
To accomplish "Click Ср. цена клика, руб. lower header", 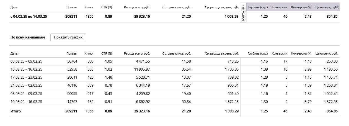I will point(177,53).
